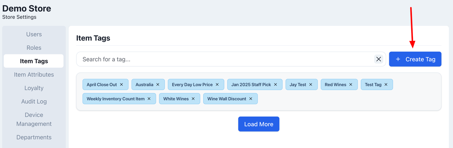Remove the April Close Out tag
The height and width of the screenshot is (148, 453).
click(x=122, y=84)
